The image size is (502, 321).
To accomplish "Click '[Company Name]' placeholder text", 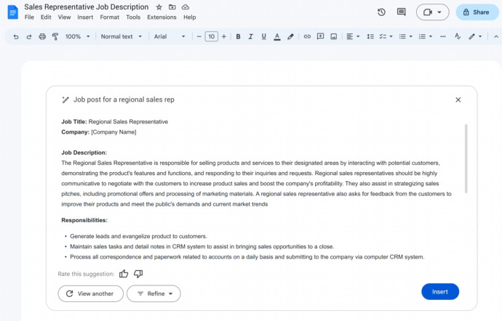I will [113, 132].
